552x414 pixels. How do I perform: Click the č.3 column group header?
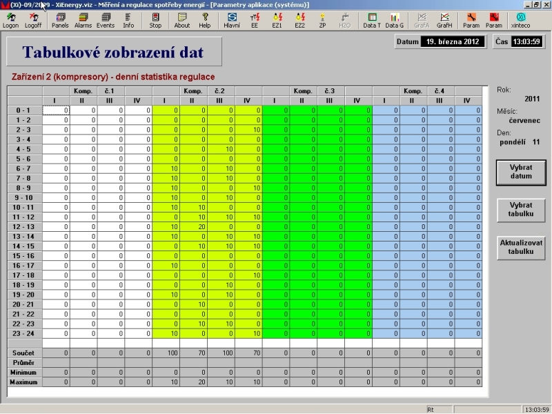click(x=330, y=91)
